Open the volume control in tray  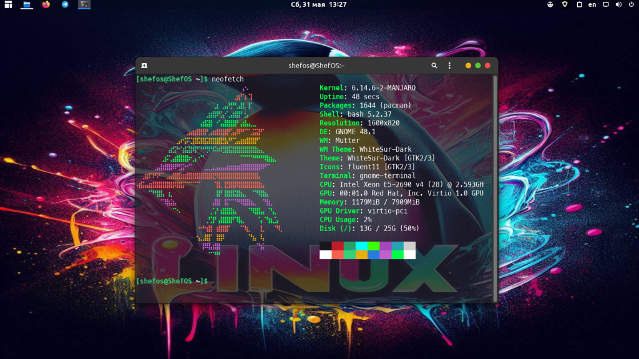[x=618, y=4]
